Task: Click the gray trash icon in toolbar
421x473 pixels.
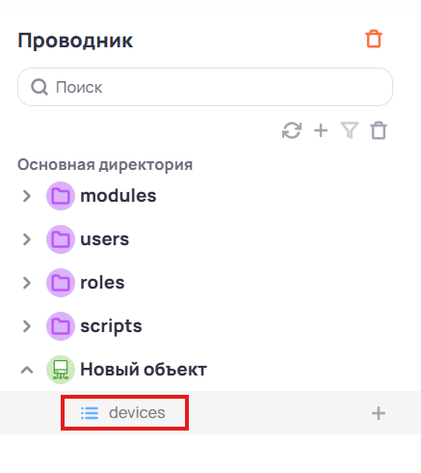Action: 379,130
